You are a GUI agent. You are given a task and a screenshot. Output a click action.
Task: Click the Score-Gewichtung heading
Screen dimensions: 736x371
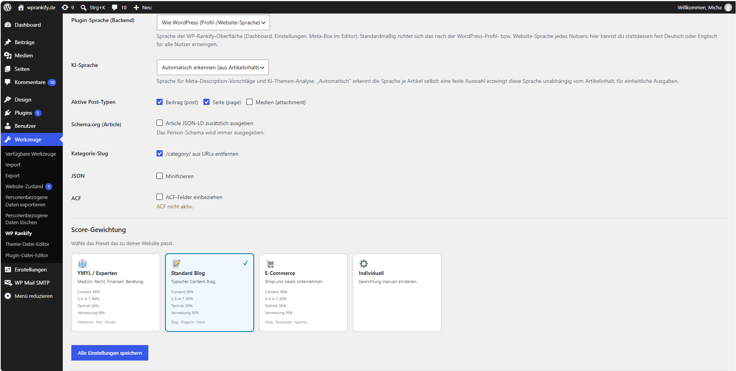[x=98, y=230]
